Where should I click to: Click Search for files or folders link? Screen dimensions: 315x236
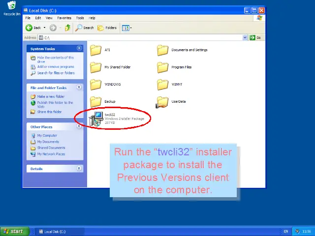[56, 73]
